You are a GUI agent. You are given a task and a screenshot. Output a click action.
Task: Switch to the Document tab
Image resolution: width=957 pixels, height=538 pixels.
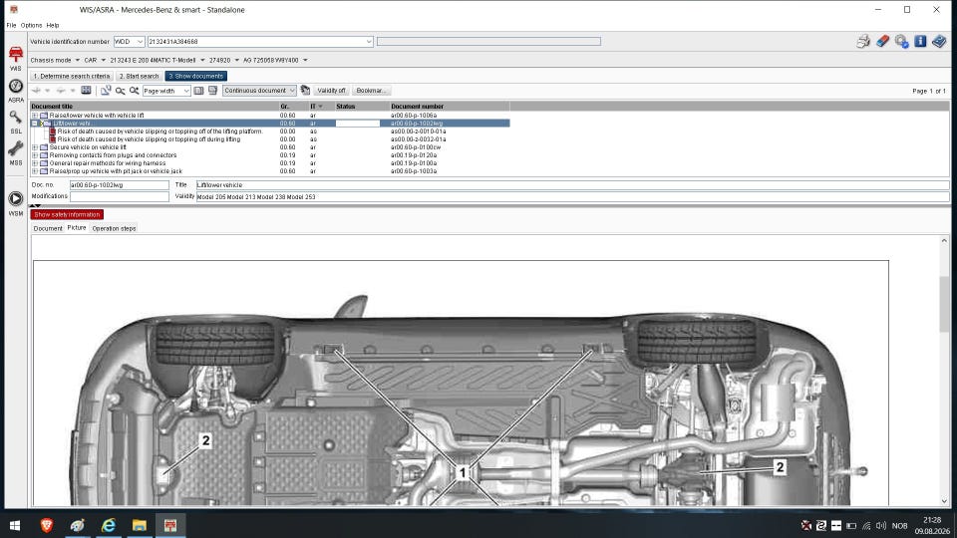[48, 228]
